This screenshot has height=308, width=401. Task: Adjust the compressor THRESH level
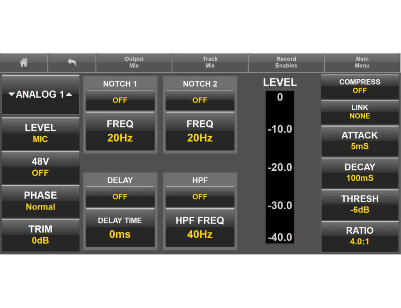click(359, 205)
